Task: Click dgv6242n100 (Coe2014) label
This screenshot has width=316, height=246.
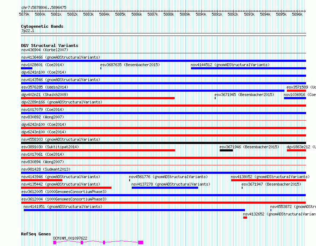Action: [44, 124]
